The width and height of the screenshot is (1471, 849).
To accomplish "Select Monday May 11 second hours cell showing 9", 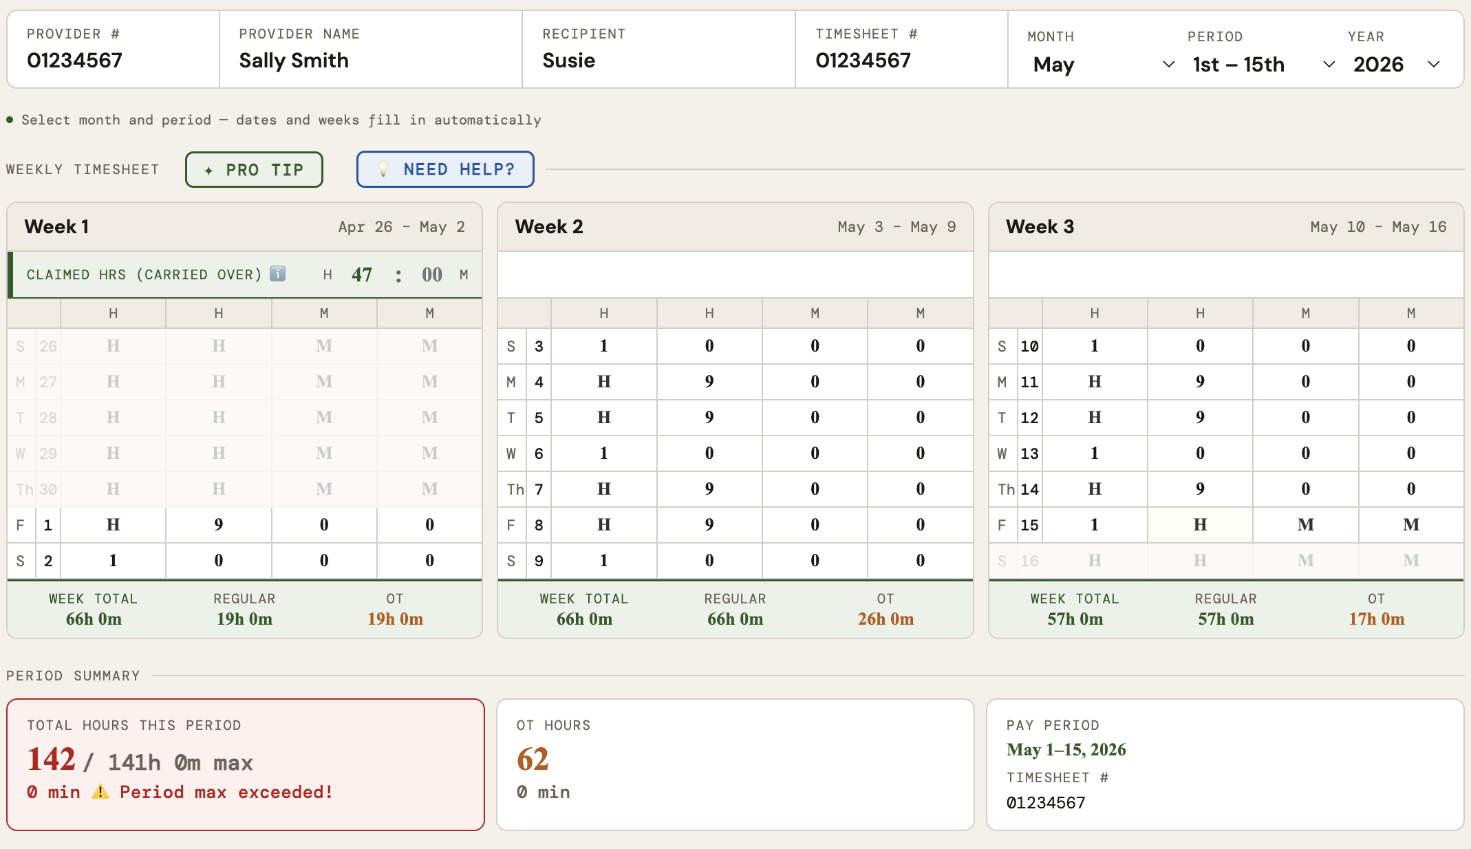I will [x=1200, y=382].
